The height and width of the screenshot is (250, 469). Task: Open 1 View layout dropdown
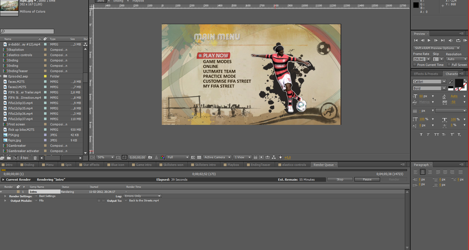click(x=242, y=157)
